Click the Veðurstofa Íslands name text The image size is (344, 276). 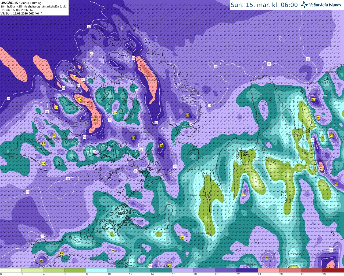(x=325, y=5)
